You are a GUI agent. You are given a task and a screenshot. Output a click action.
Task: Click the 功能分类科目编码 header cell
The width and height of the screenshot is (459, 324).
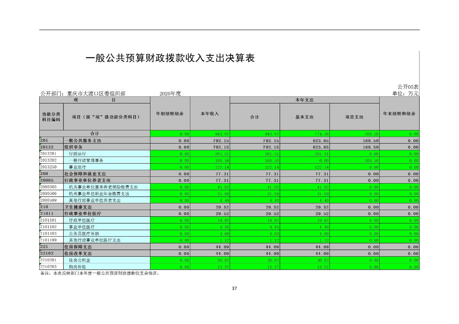point(51,117)
